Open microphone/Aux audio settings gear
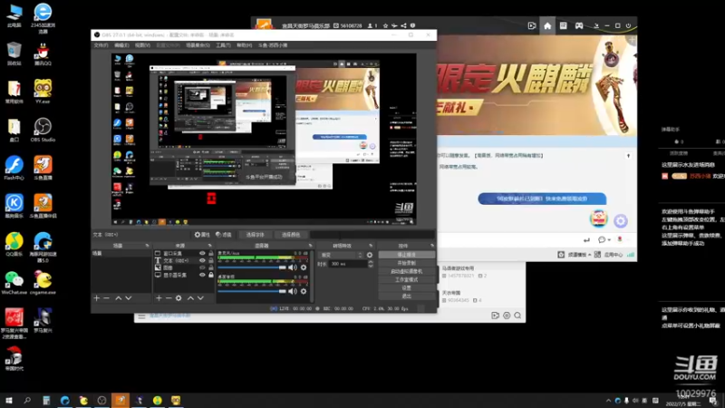The height and width of the screenshot is (408, 725). pos(304,267)
